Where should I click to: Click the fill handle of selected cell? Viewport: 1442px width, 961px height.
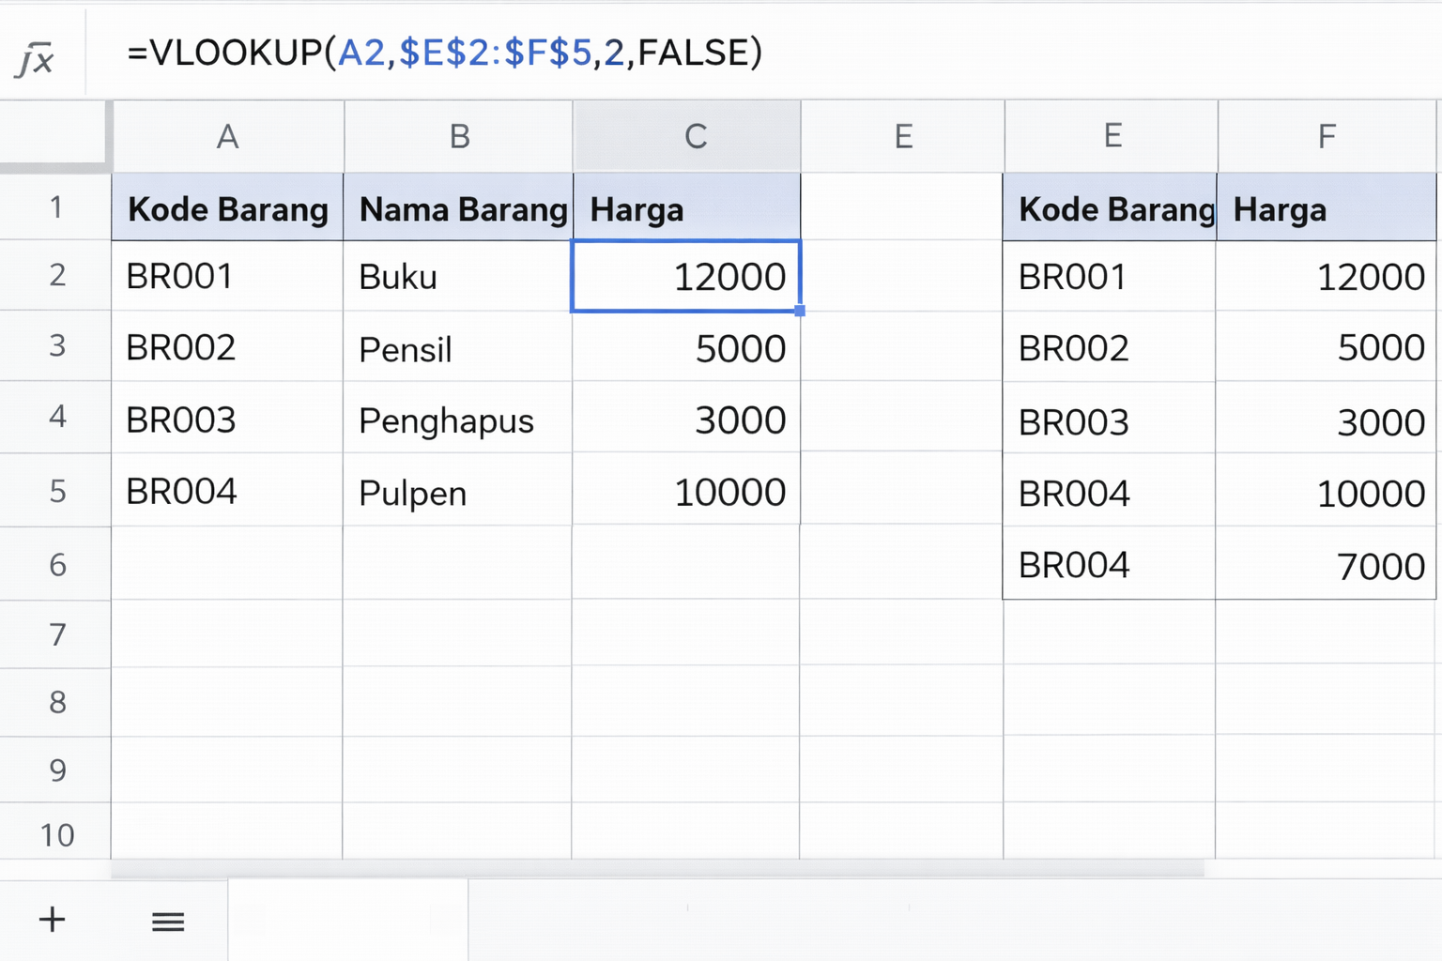[x=800, y=311]
